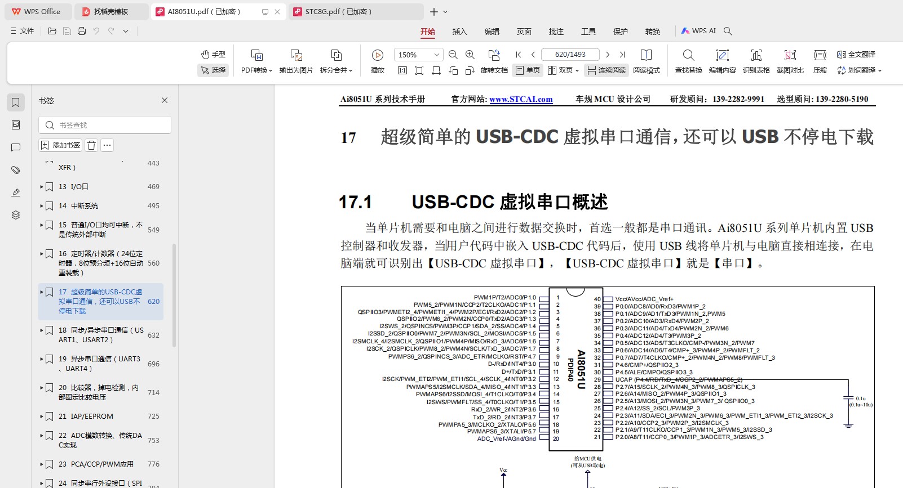Click the 书签查找 bookmark search field
Image resolution: width=903 pixels, height=488 pixels.
[x=105, y=125]
